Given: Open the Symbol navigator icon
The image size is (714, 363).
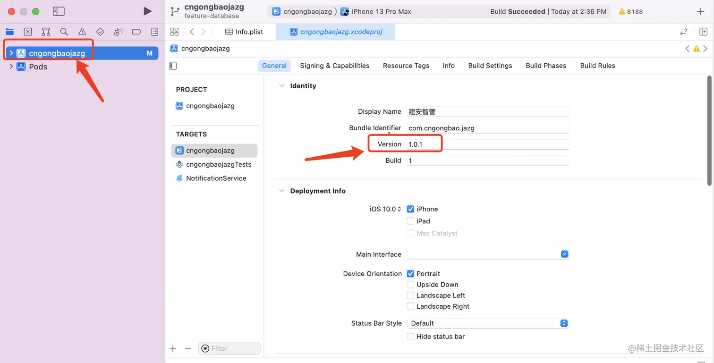Looking at the screenshot, I should (x=46, y=32).
